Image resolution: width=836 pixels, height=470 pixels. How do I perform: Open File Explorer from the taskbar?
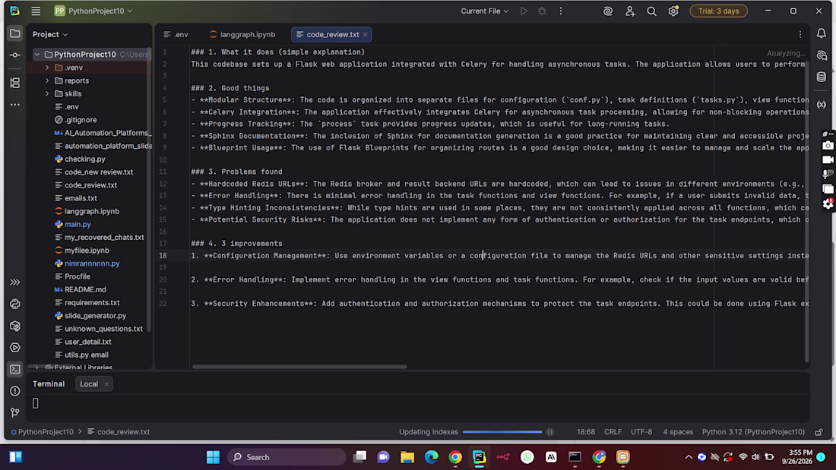click(x=407, y=456)
